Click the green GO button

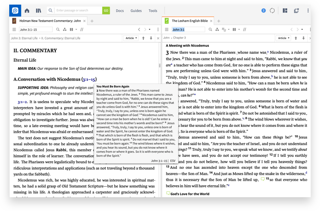[106, 11]
